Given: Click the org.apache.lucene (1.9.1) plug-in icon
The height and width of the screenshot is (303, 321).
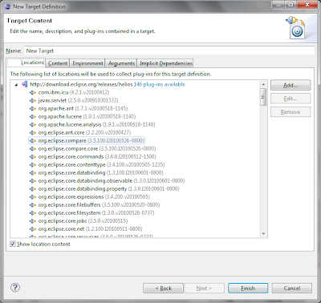Looking at the screenshot, I should click(x=33, y=116).
